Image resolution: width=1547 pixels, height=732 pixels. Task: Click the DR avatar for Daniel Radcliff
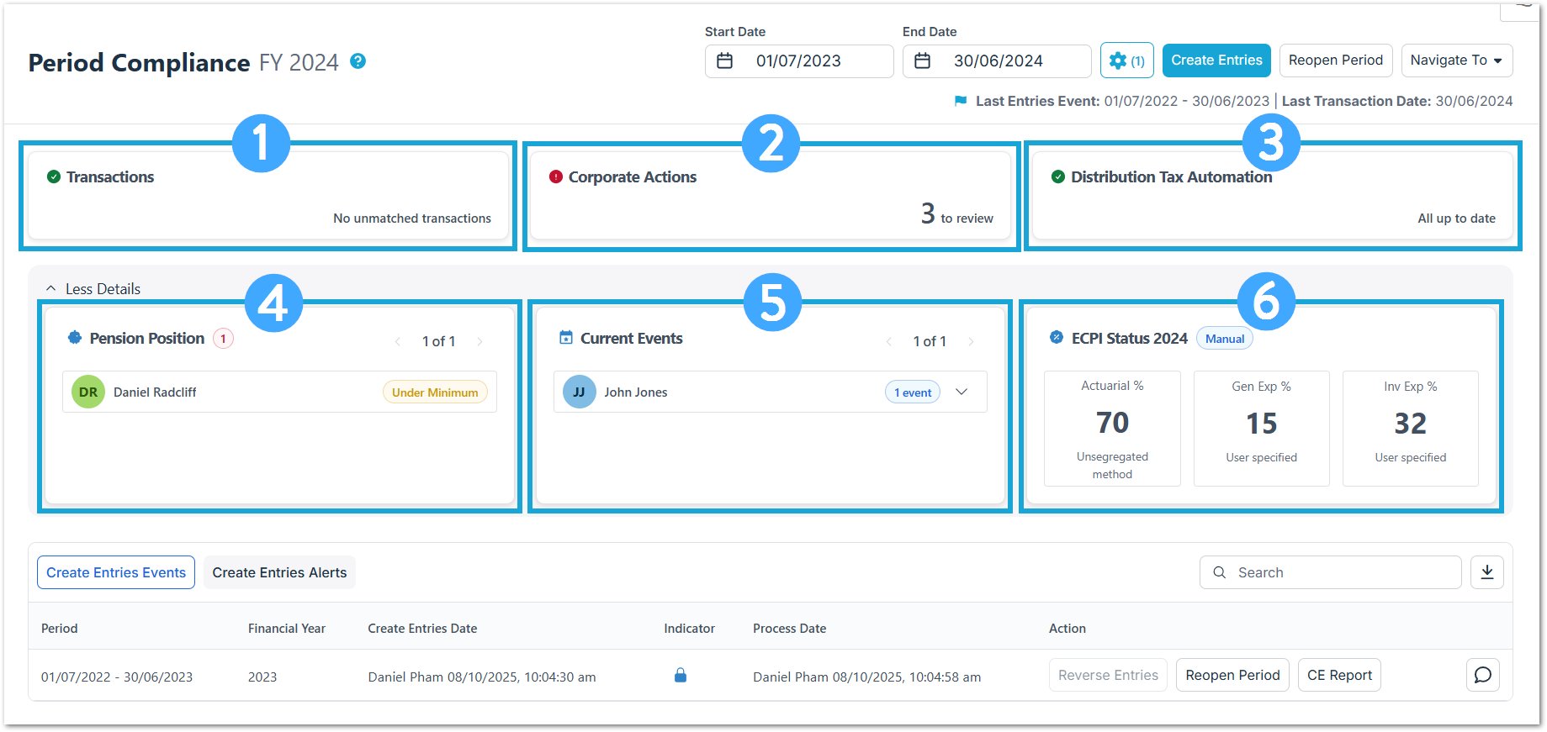point(88,392)
